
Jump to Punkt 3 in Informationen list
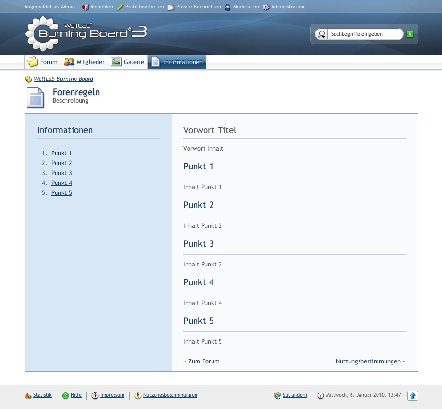pos(62,173)
